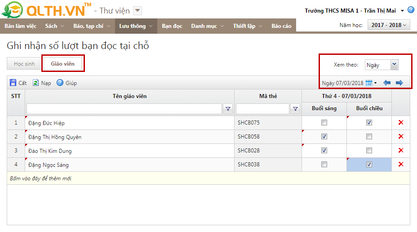Click the QLTH.VN logo icon
This screenshot has width=417, height=232.
pos(12,10)
